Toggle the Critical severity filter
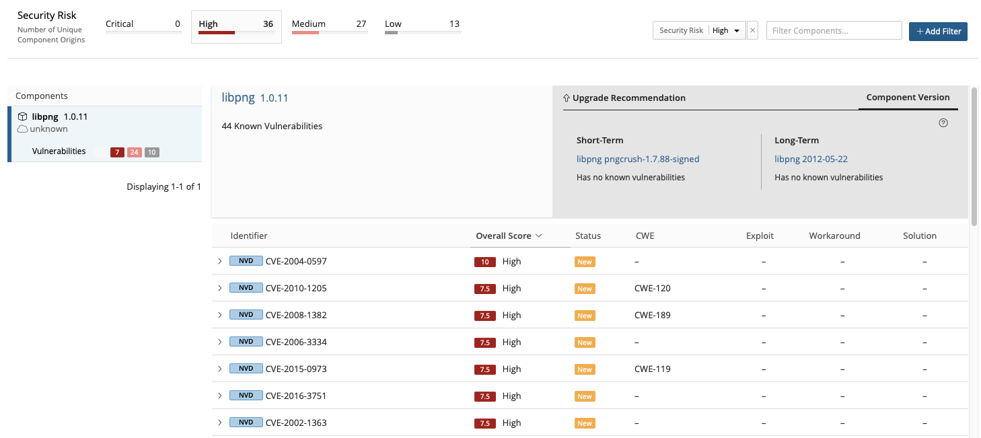This screenshot has height=438, width=981. click(x=143, y=26)
